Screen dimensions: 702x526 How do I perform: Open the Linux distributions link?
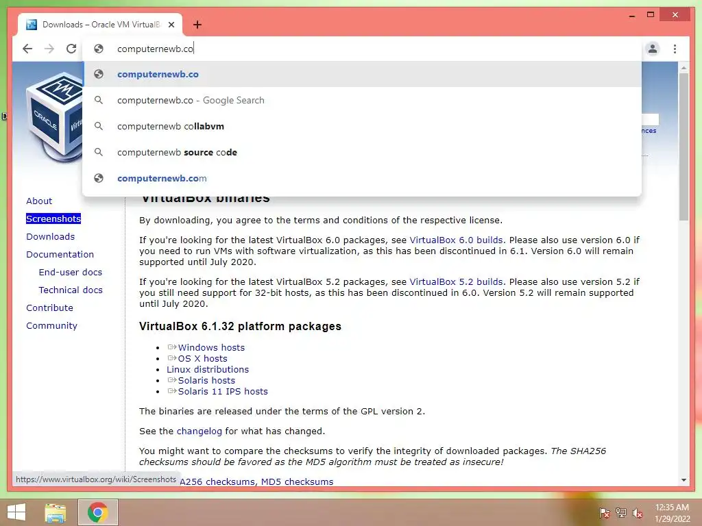(x=208, y=369)
